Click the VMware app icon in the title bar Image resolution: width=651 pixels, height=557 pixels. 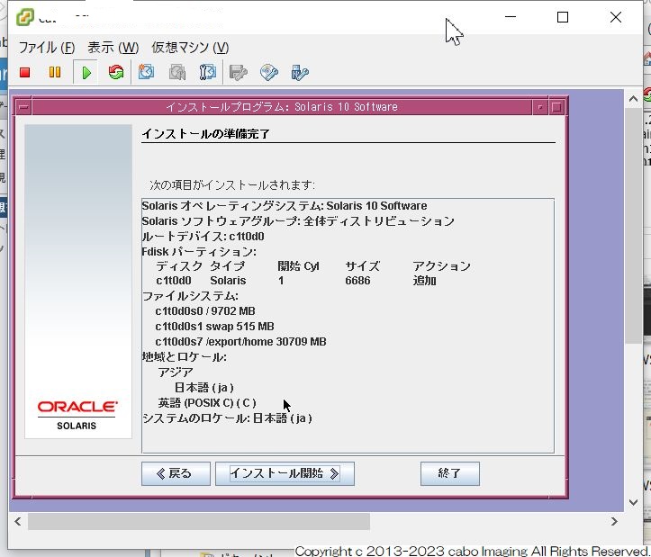pyautogui.click(x=24, y=17)
